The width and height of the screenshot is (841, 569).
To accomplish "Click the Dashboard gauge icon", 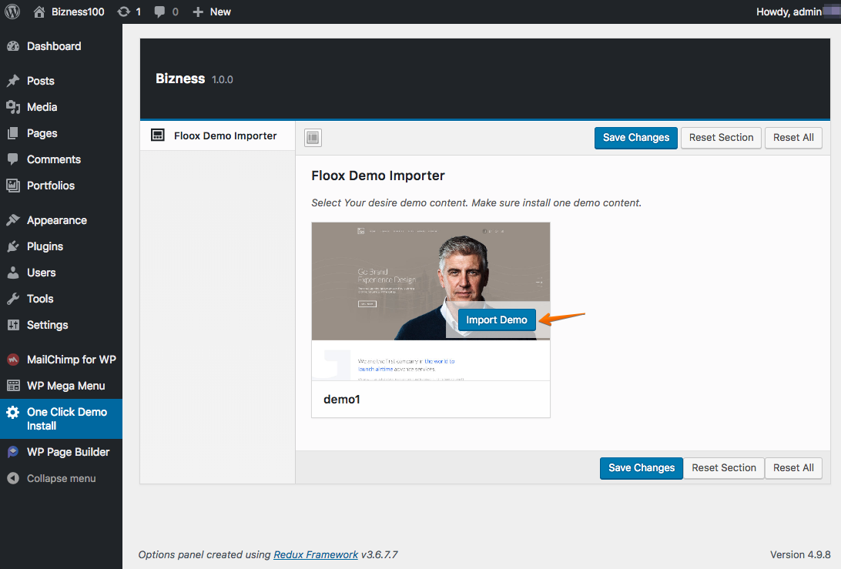I will point(13,46).
